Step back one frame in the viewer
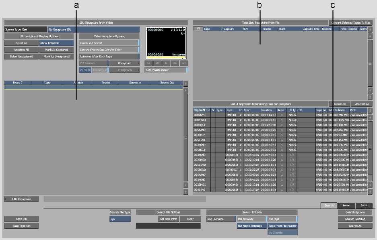 pyautogui.click(x=157, y=63)
